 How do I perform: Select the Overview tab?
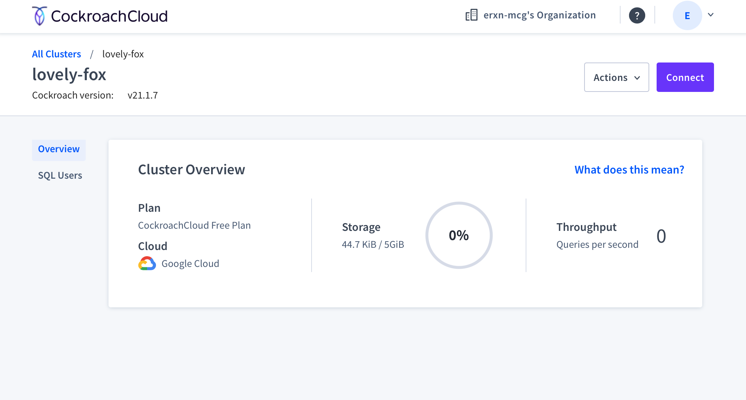tap(59, 149)
